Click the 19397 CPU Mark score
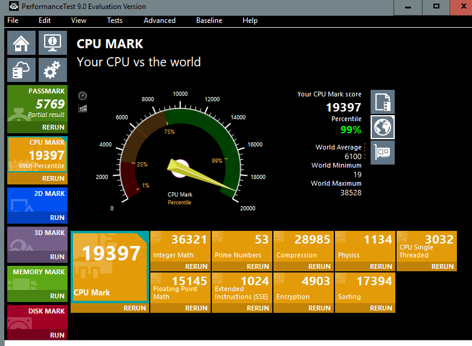Viewport: 472px width, 346px height. point(343,108)
